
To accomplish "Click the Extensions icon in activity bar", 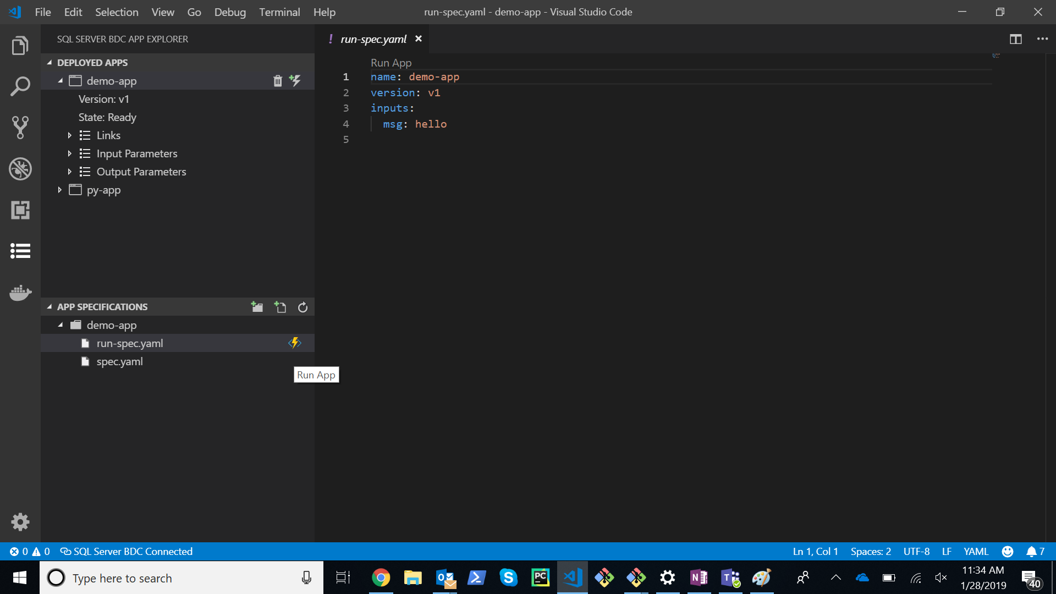I will pyautogui.click(x=20, y=210).
